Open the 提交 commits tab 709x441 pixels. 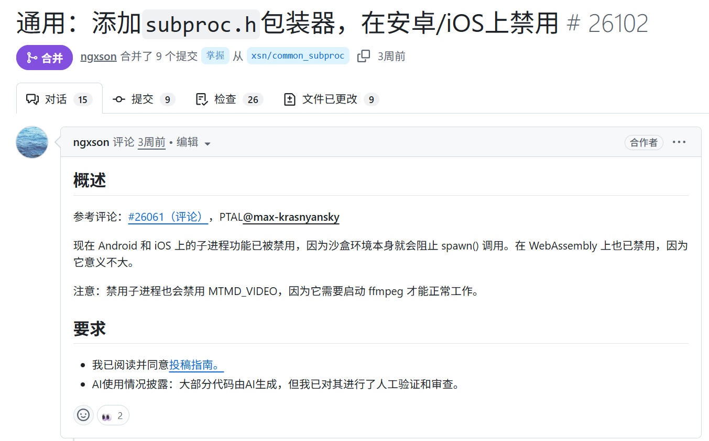pyautogui.click(x=144, y=99)
